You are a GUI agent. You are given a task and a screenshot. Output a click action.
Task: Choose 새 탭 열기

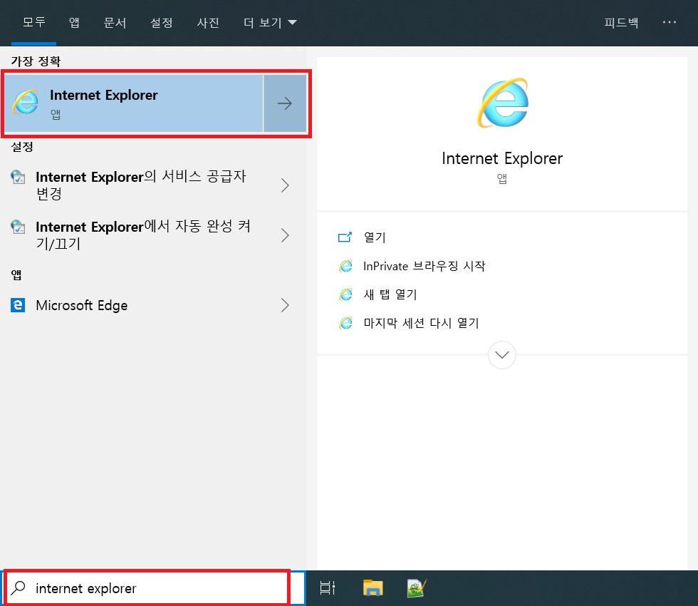click(390, 294)
